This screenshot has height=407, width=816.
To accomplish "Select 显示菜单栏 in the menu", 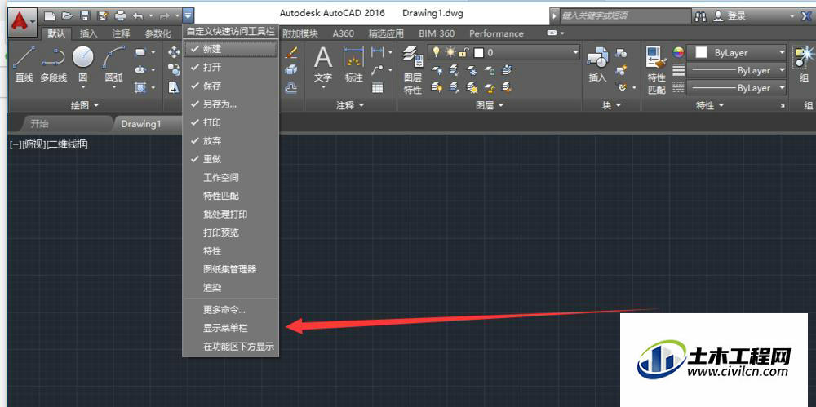I will (x=231, y=329).
